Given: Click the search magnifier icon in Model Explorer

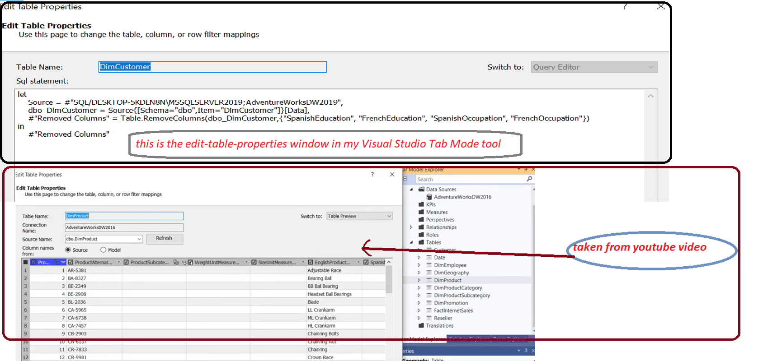Looking at the screenshot, I should pos(529,179).
